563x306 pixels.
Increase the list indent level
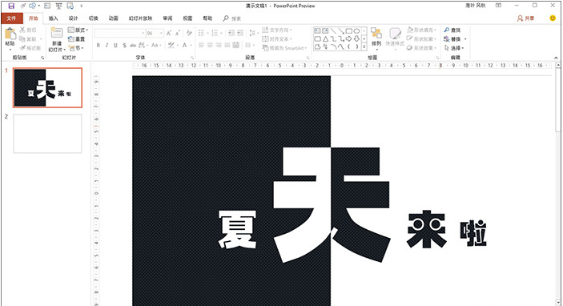tap(240, 33)
